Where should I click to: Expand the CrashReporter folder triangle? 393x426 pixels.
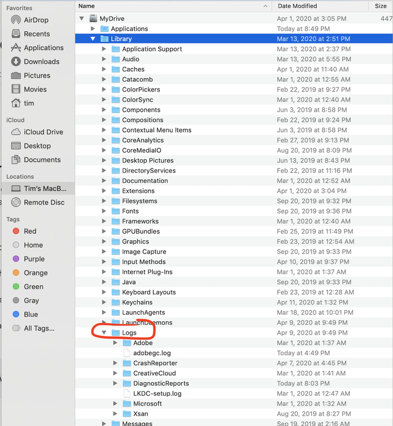(115, 363)
